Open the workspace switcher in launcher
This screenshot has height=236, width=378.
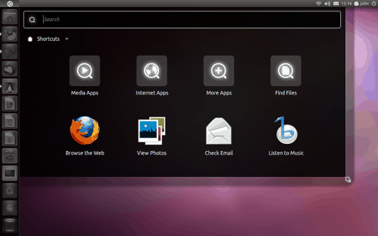tap(10, 173)
